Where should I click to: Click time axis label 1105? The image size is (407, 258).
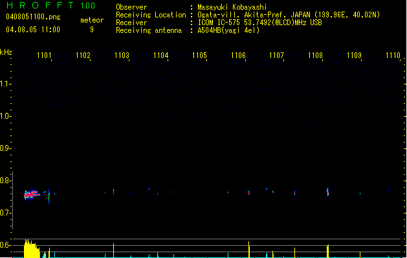(x=199, y=55)
